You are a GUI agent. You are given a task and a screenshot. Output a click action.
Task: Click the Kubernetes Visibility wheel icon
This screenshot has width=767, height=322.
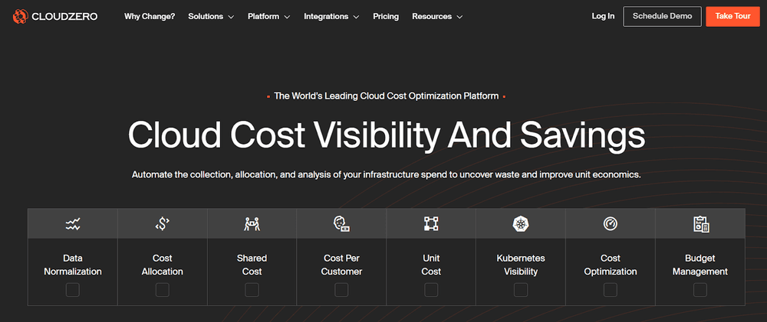pos(521,224)
